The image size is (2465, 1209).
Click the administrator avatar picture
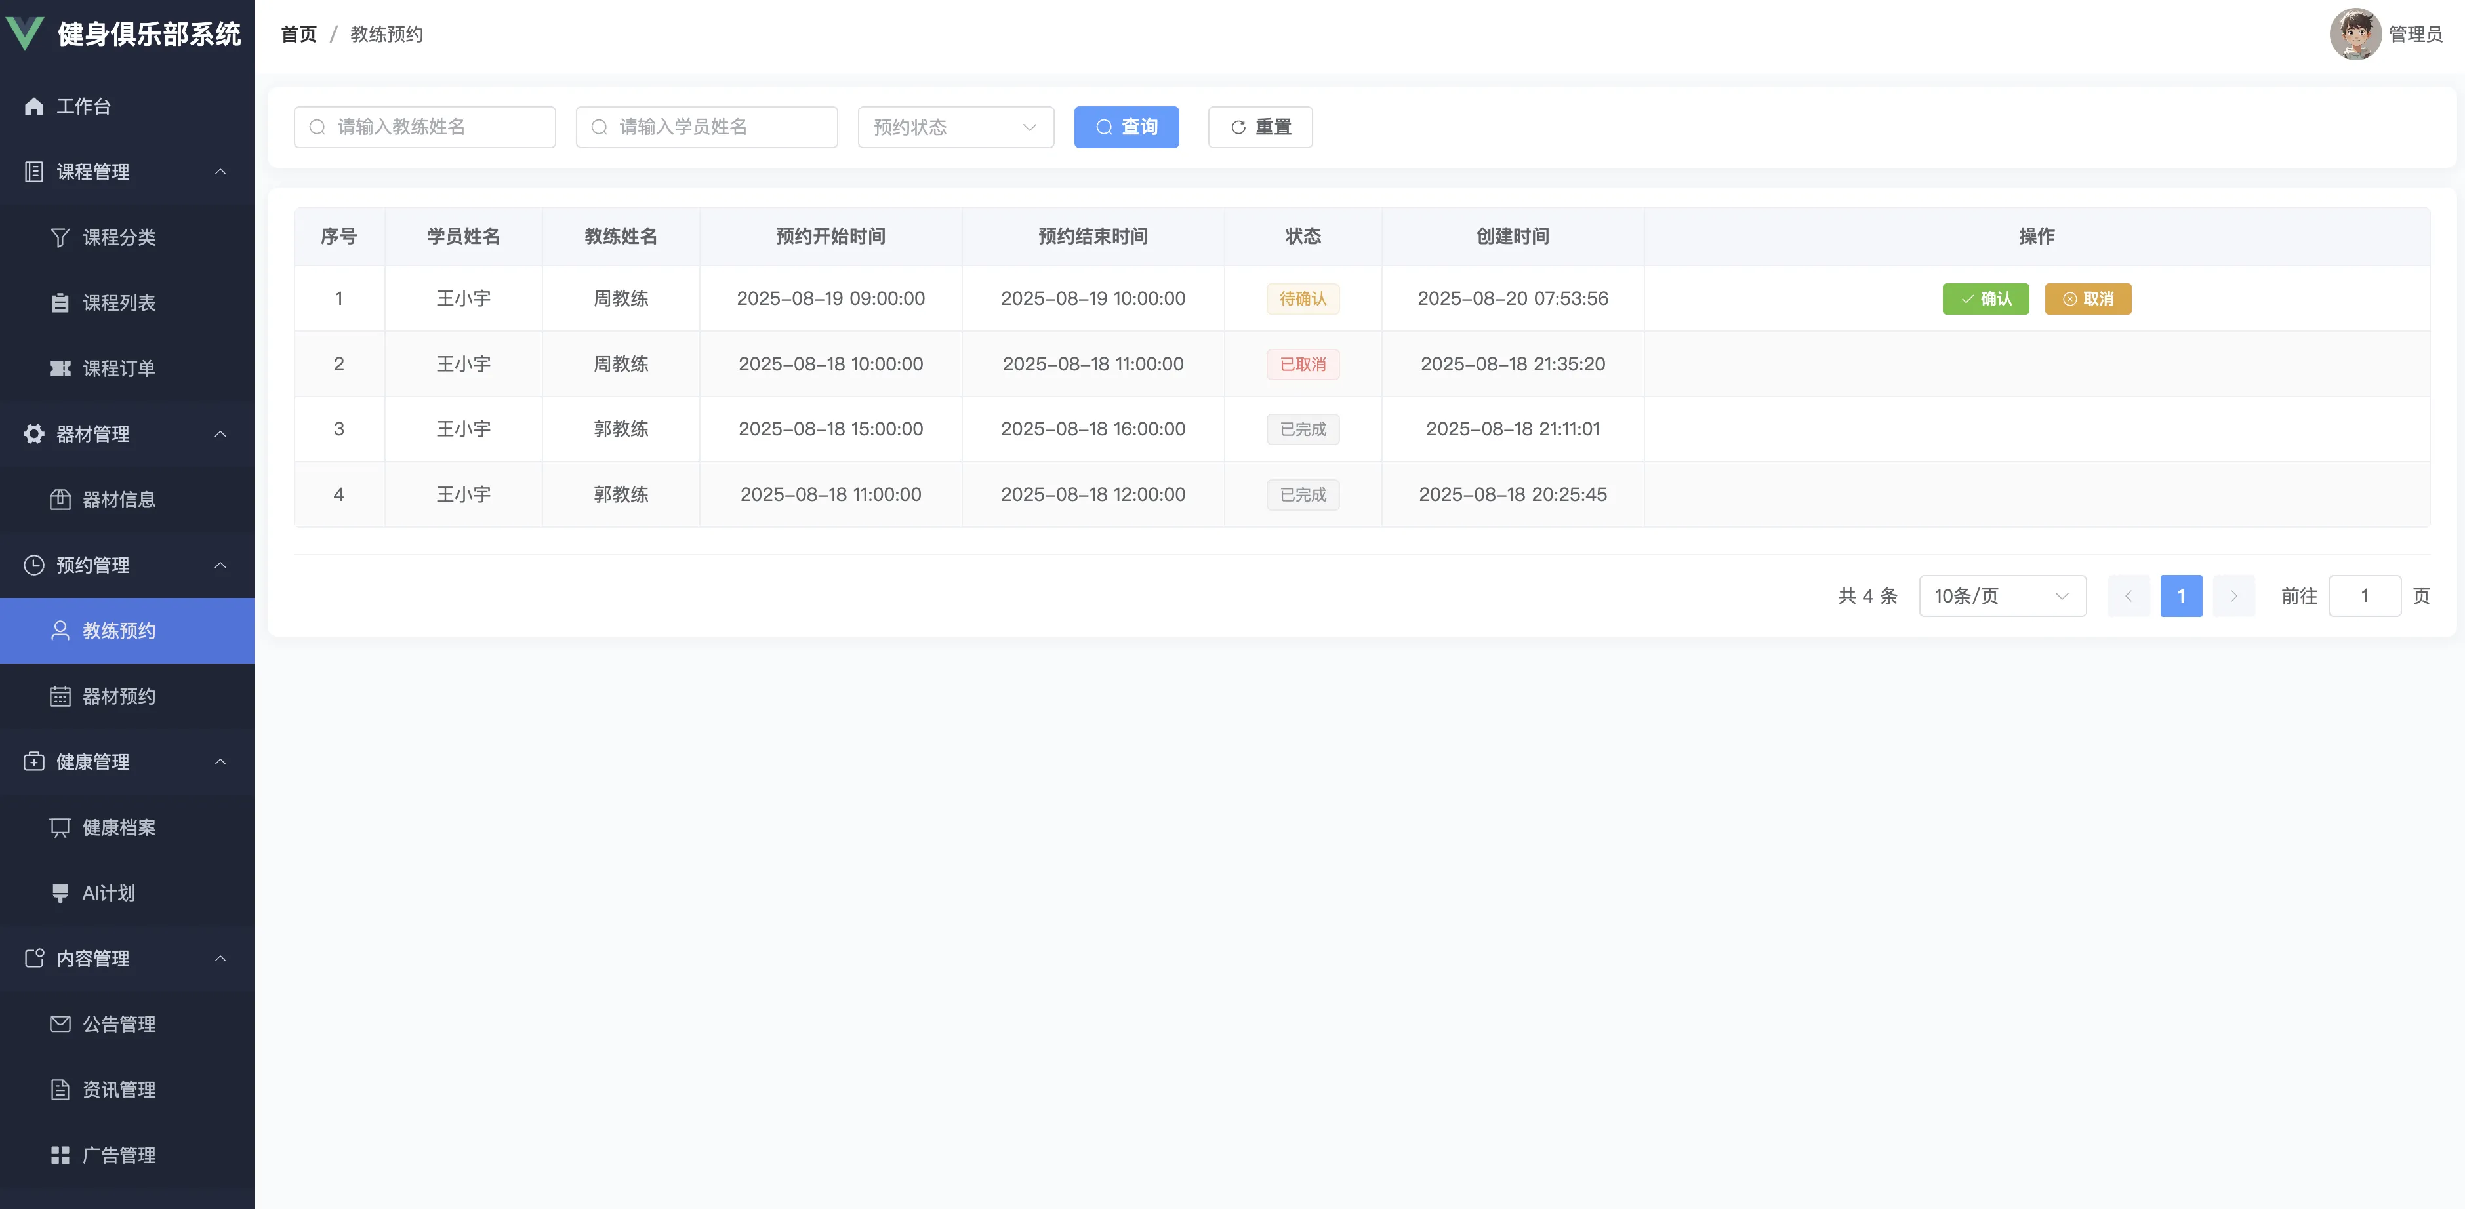tap(2355, 35)
